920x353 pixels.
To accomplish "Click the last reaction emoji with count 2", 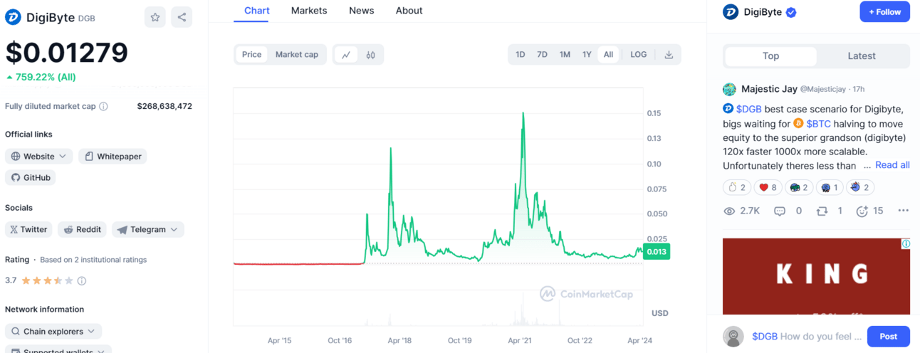I will tap(860, 187).
